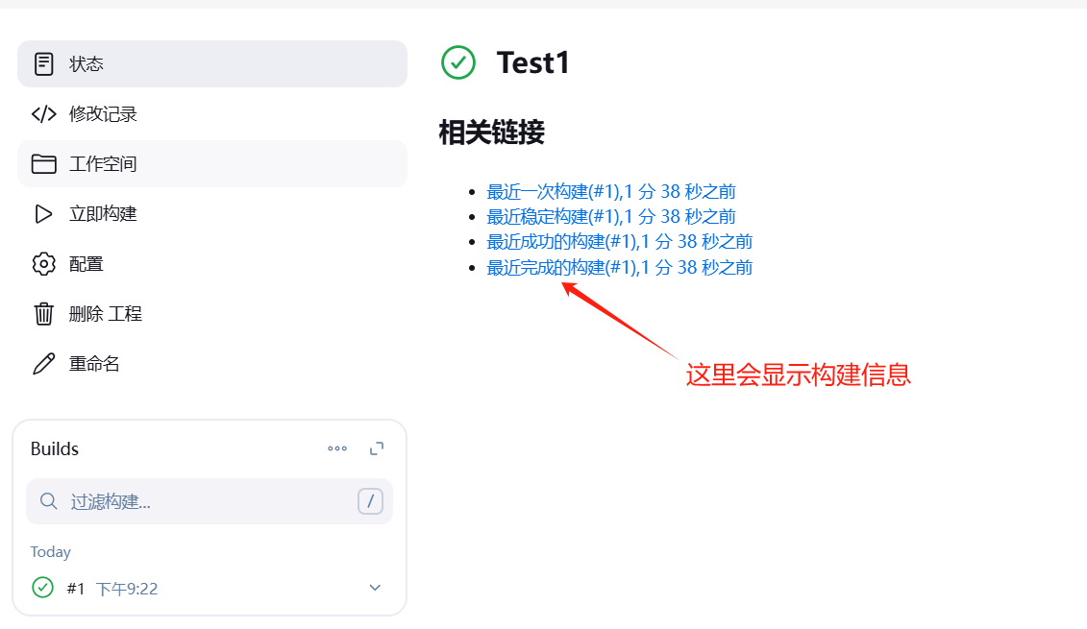Click the 状态 document icon
The height and width of the screenshot is (629, 1087).
tap(43, 63)
